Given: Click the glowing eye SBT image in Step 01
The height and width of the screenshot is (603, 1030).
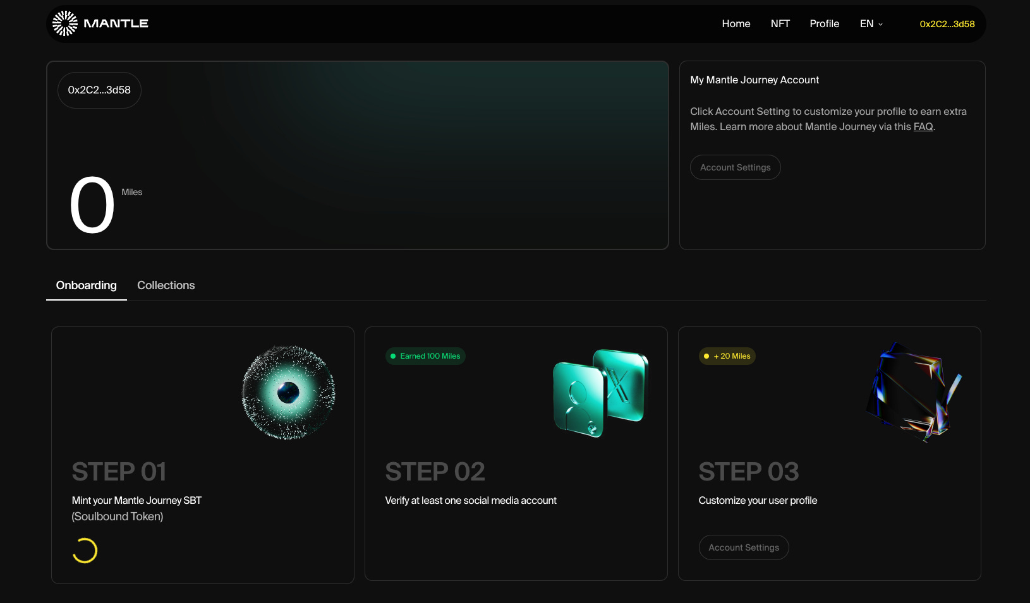Looking at the screenshot, I should (x=289, y=392).
